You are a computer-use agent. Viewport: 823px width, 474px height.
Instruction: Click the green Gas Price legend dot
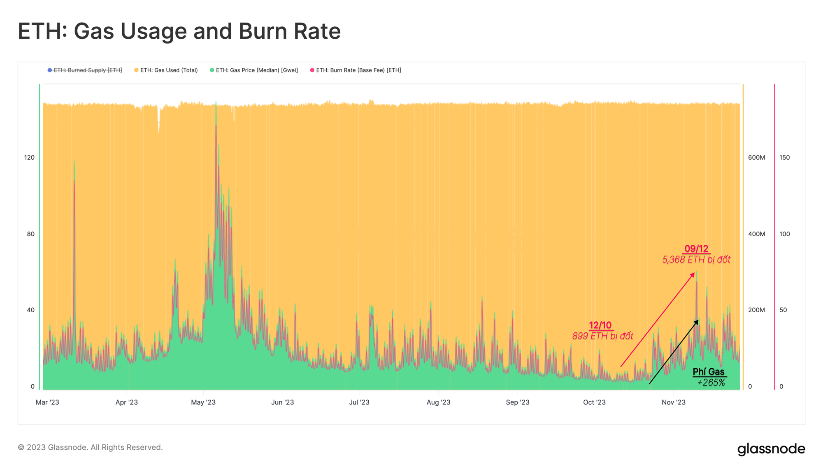[212, 70]
